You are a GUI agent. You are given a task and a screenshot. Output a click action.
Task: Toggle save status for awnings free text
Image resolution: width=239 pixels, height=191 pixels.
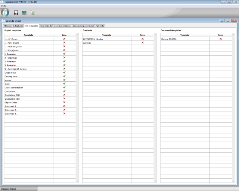[x=142, y=43]
